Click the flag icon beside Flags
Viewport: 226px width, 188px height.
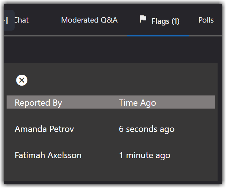[143, 19]
